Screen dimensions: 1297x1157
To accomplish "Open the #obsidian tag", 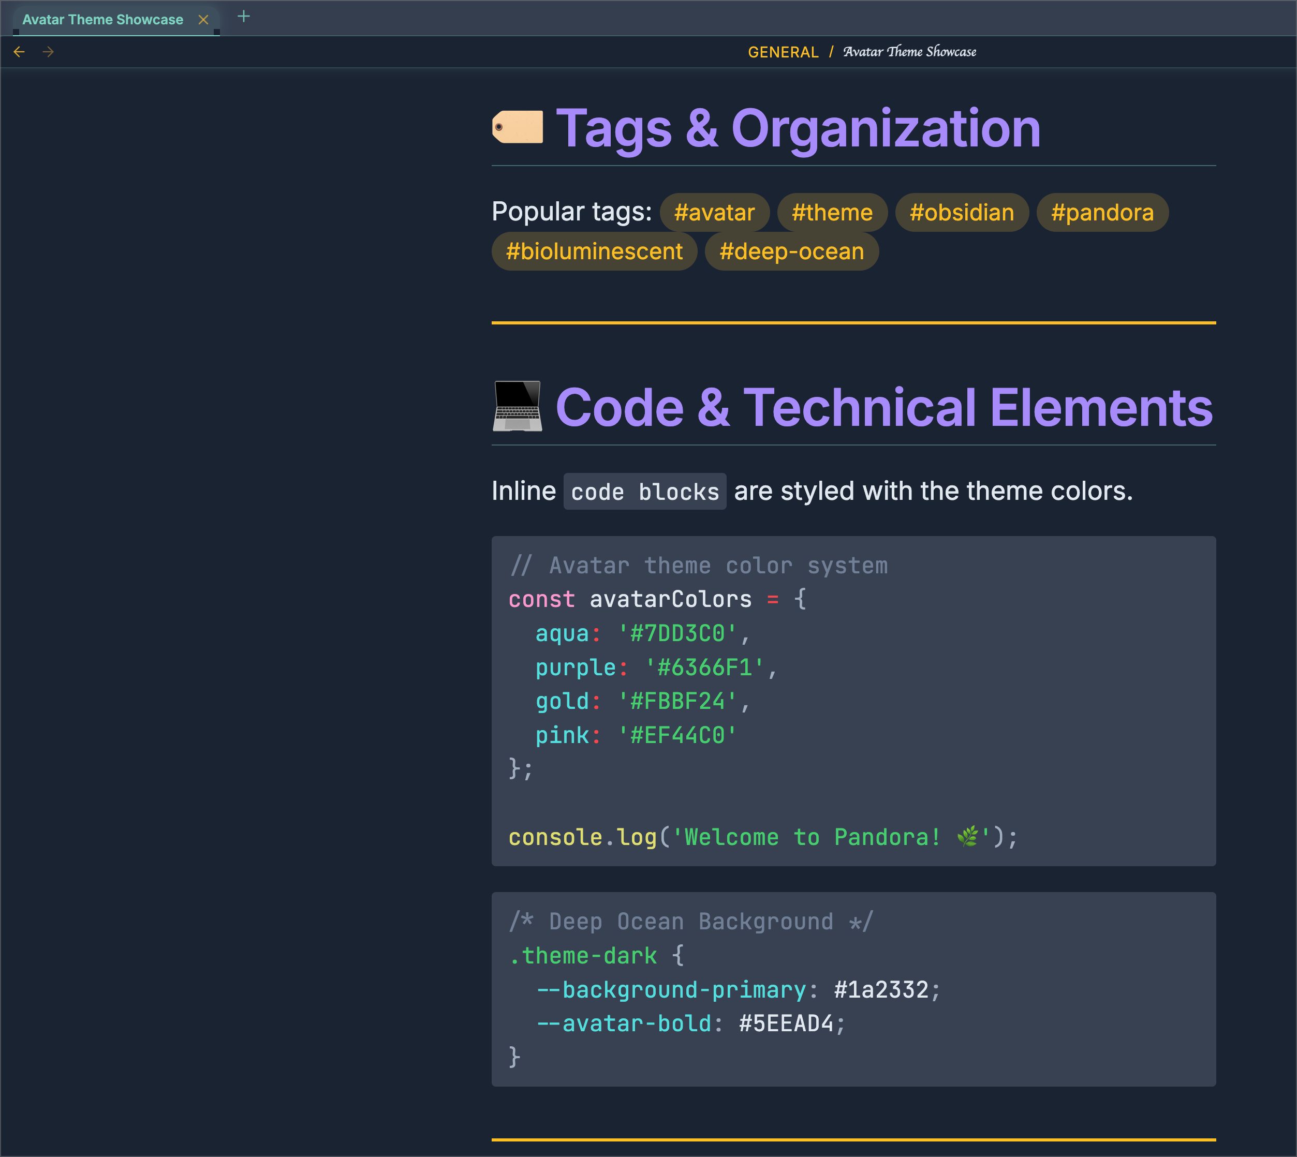I will (961, 212).
